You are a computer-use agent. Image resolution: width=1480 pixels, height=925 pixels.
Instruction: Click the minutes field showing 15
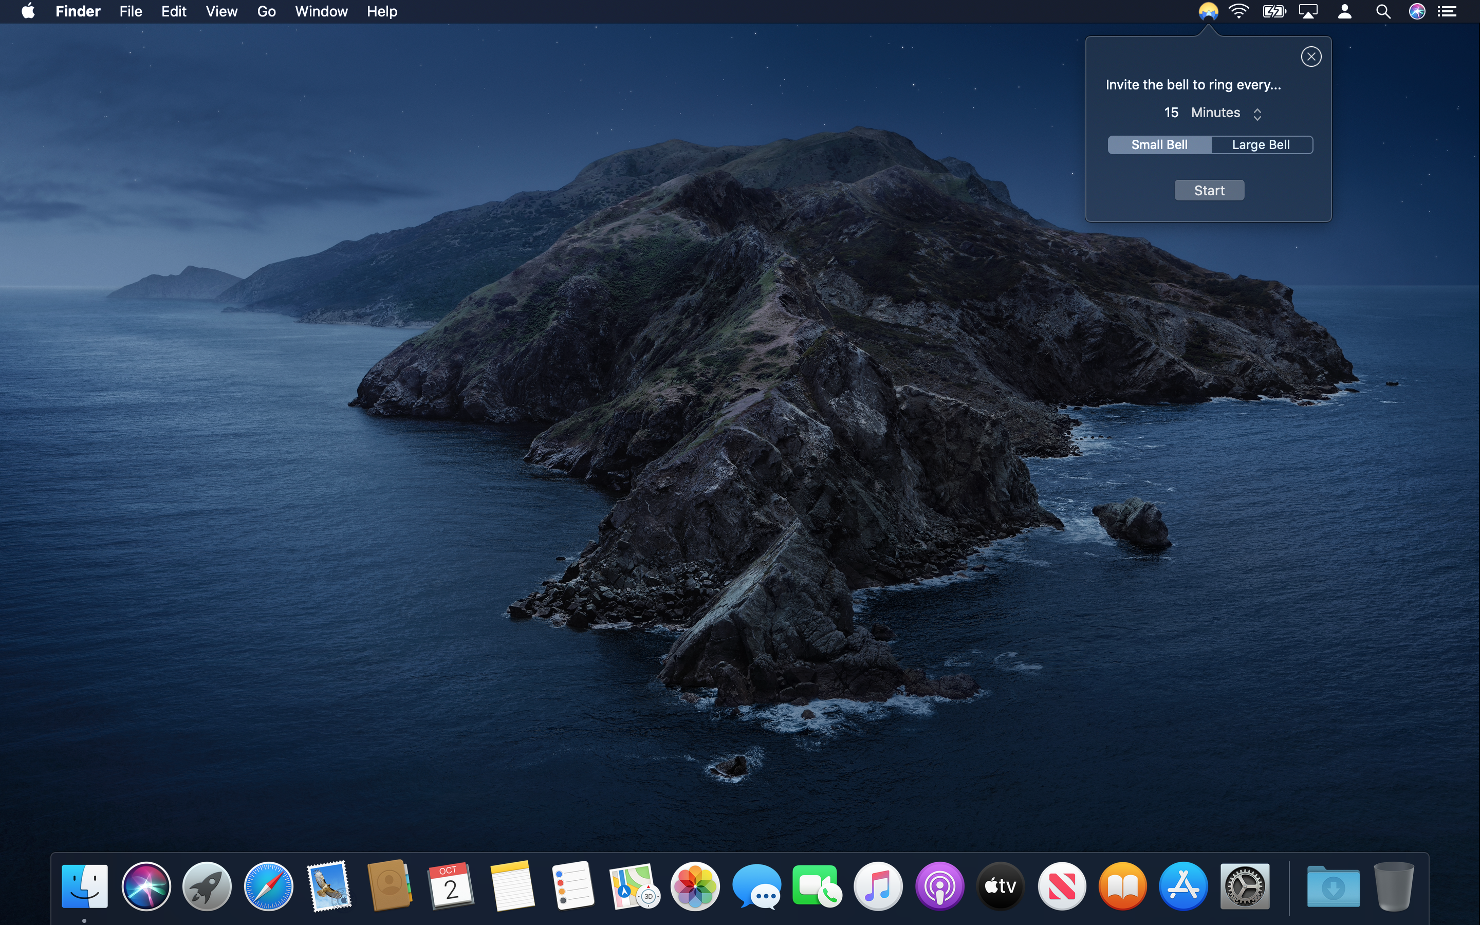pos(1172,113)
